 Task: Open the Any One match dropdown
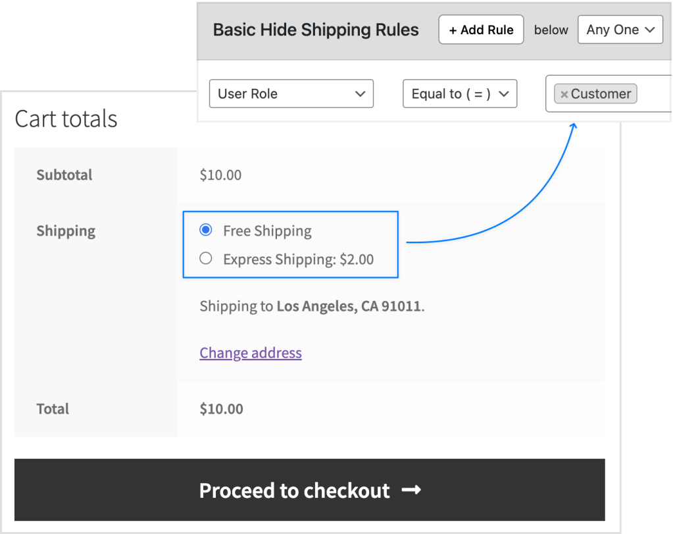tap(620, 30)
